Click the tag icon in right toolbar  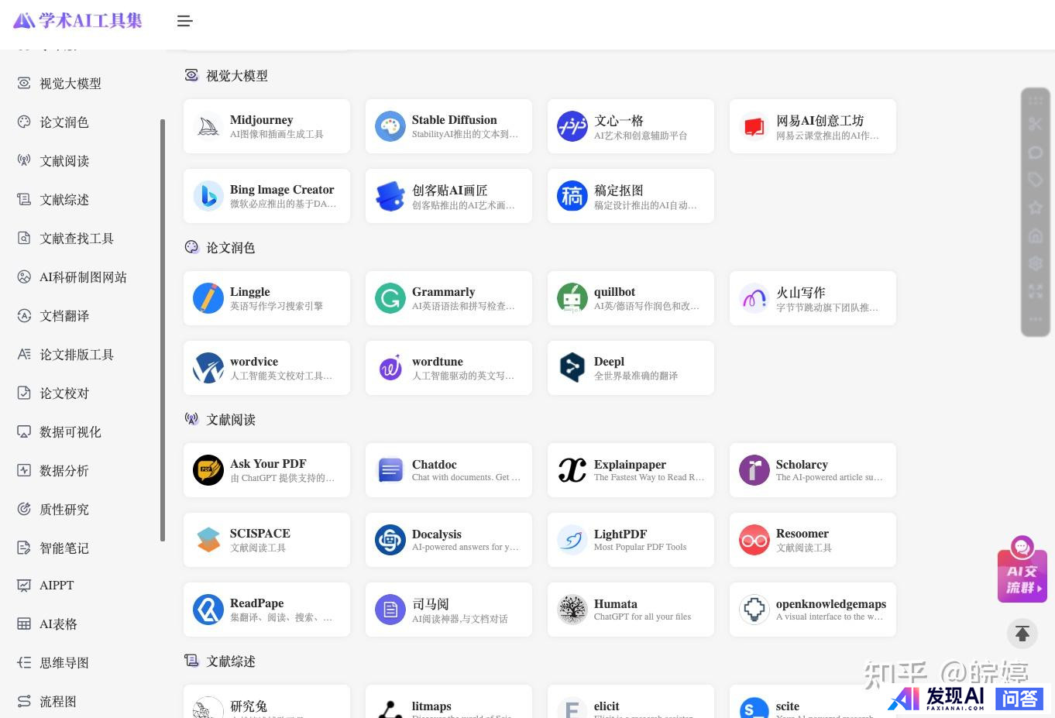(x=1036, y=180)
